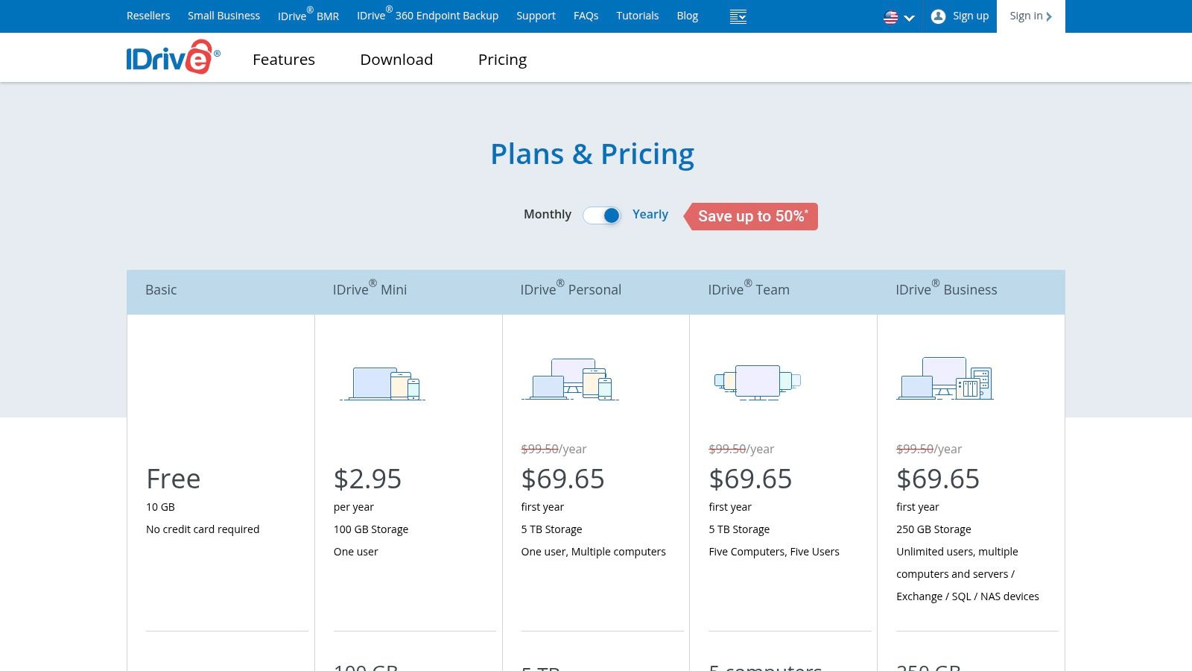Image resolution: width=1192 pixels, height=671 pixels.
Task: Click the IDrive Mini devices illustration
Action: (383, 383)
